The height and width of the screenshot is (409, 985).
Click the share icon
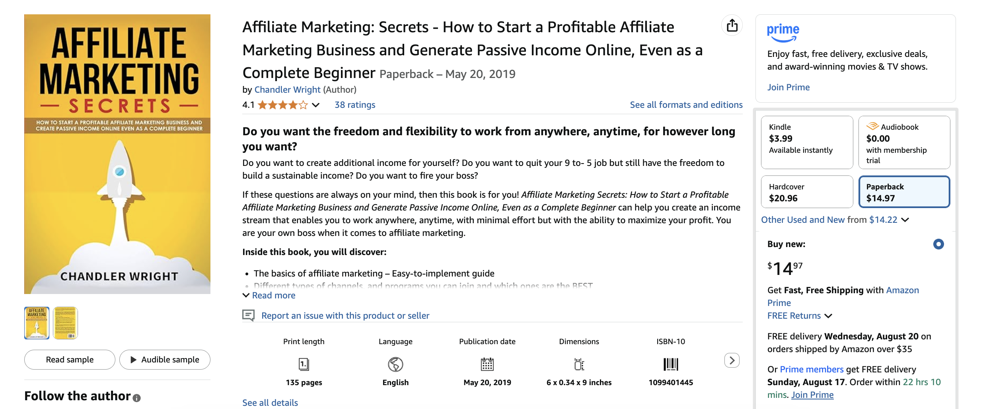[732, 25]
